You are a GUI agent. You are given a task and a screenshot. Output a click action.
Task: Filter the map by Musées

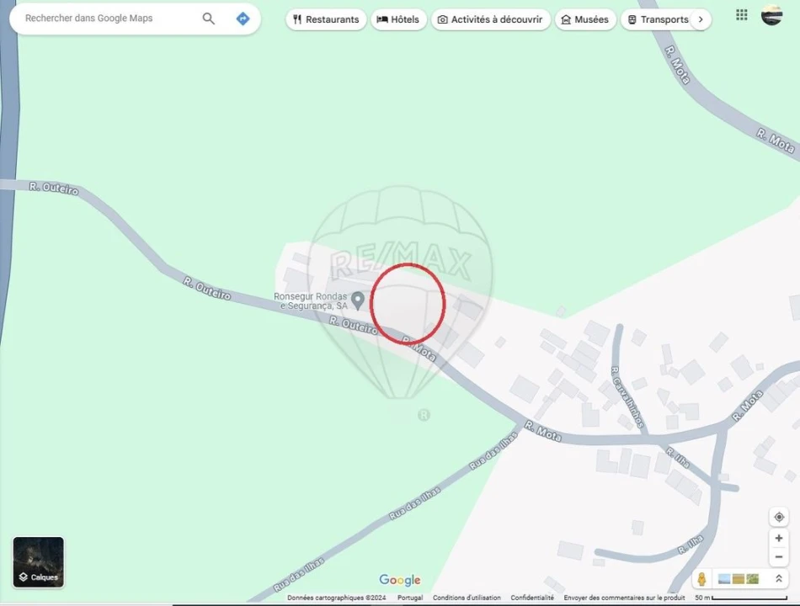(584, 19)
